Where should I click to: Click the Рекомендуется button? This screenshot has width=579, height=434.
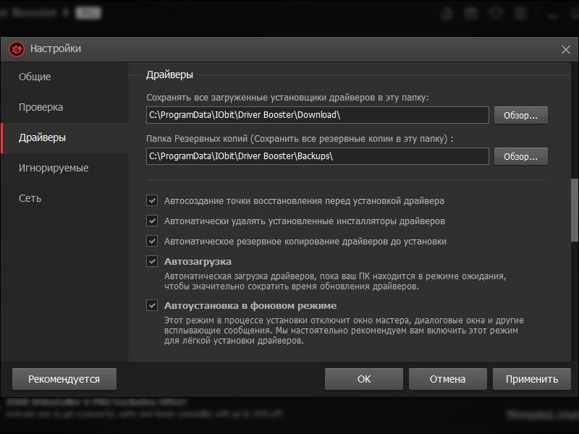(x=64, y=379)
